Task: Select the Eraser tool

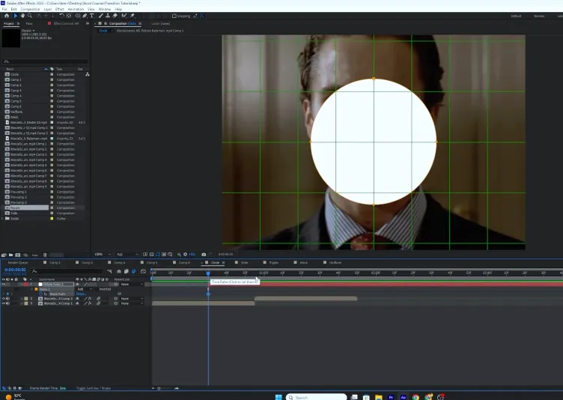Action: (x=115, y=16)
